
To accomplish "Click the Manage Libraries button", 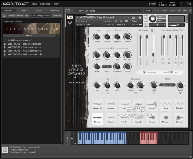I will pyautogui.click(x=16, y=16).
